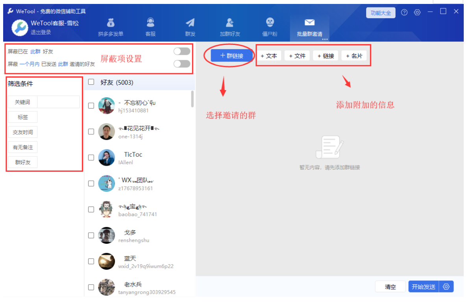Image resolution: width=472 pixels, height=302 pixels.
Task: Check the box for WX团队 contact
Action: (91, 183)
